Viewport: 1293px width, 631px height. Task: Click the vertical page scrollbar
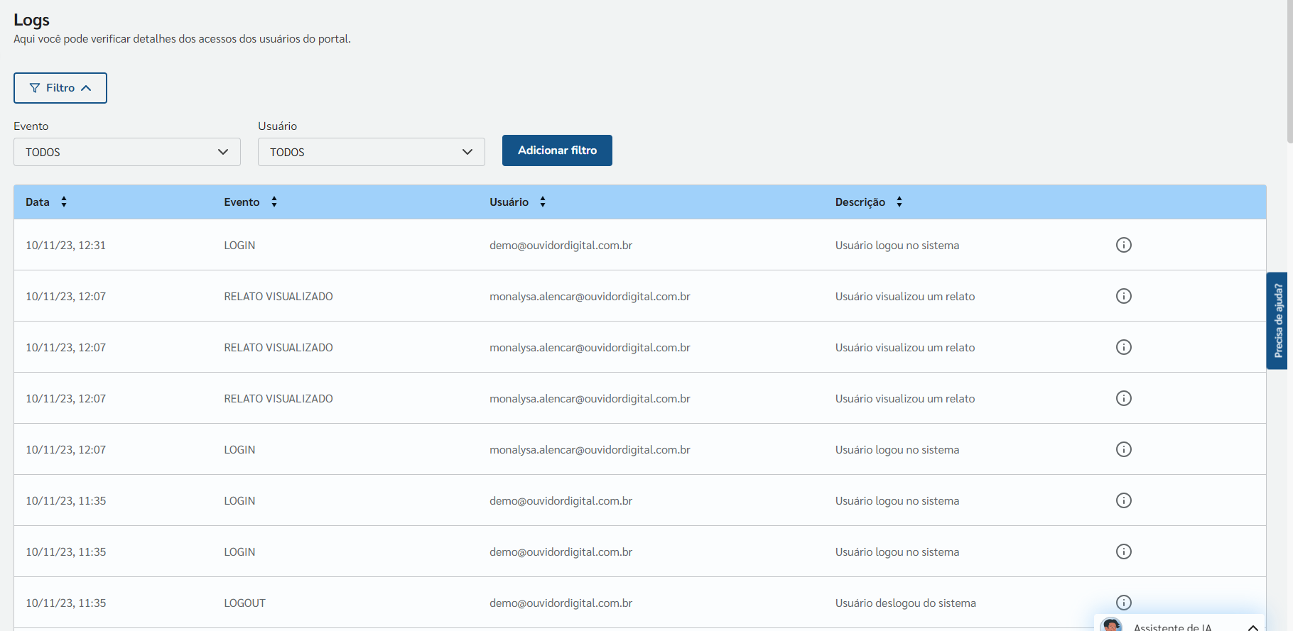(x=1289, y=71)
